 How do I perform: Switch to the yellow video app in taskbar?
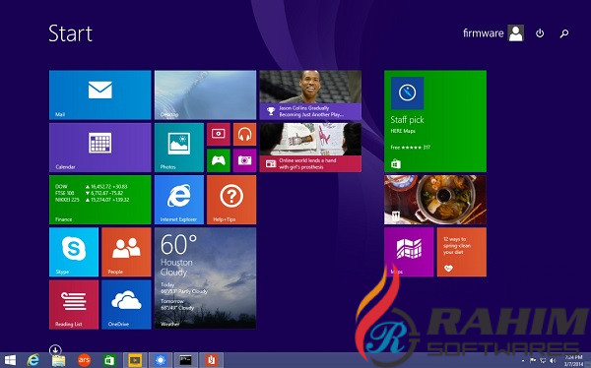(x=135, y=360)
